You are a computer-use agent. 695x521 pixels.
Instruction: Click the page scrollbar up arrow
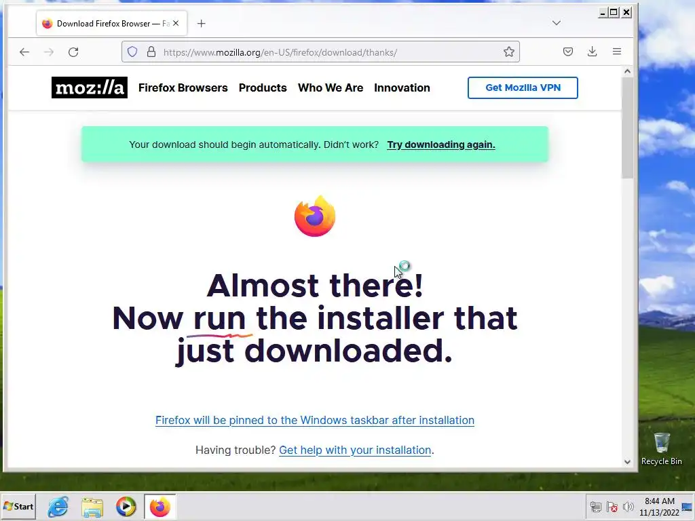(627, 71)
